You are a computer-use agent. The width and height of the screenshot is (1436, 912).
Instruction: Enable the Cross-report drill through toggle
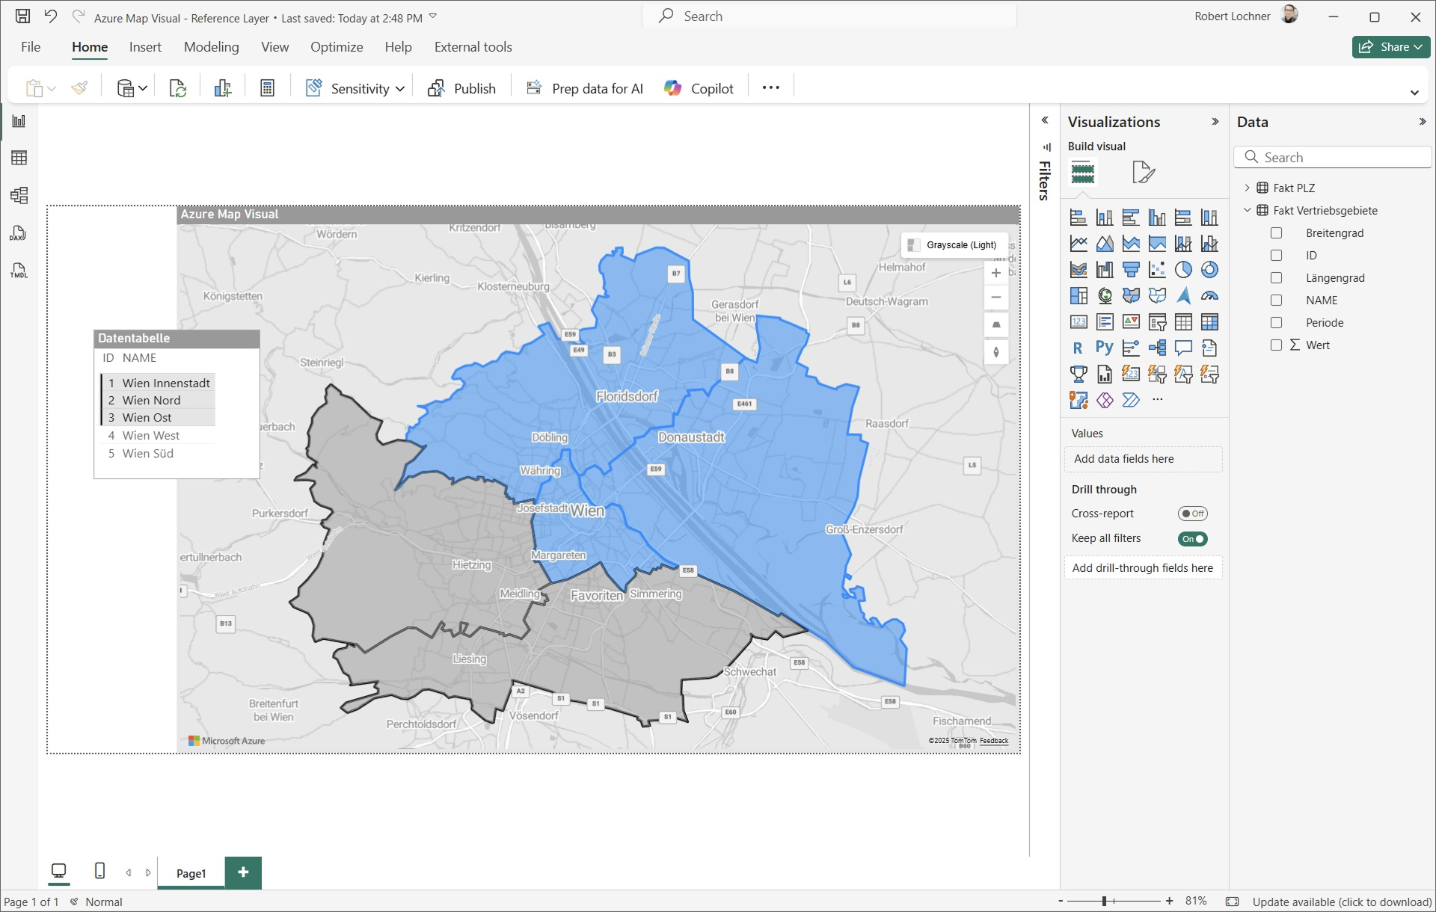[1192, 514]
